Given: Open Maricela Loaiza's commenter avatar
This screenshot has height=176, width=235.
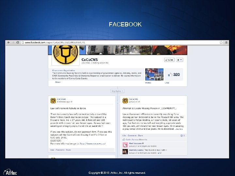Looking at the screenshot, I should tap(125, 152).
